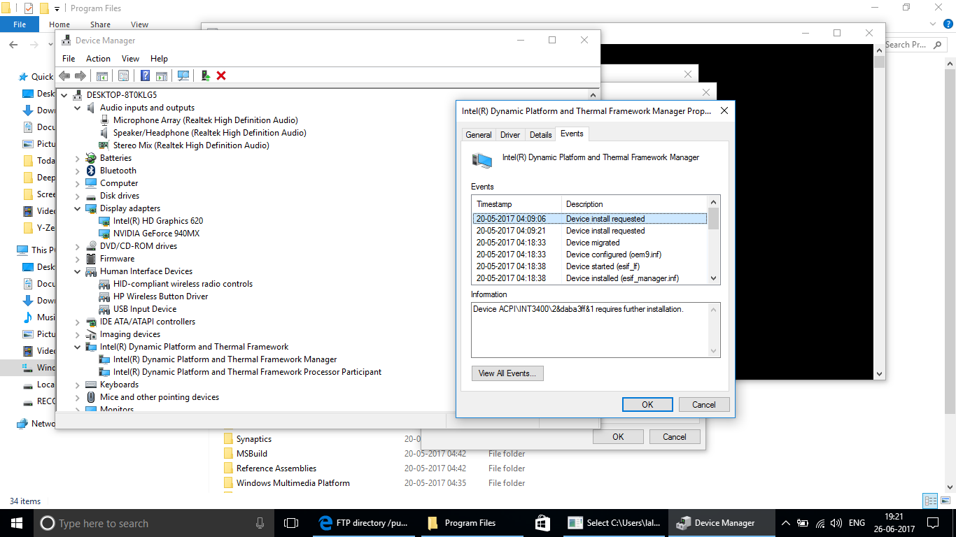956x537 pixels.
Task: Collapse the Explorer ribbon chevron
Action: 932,24
